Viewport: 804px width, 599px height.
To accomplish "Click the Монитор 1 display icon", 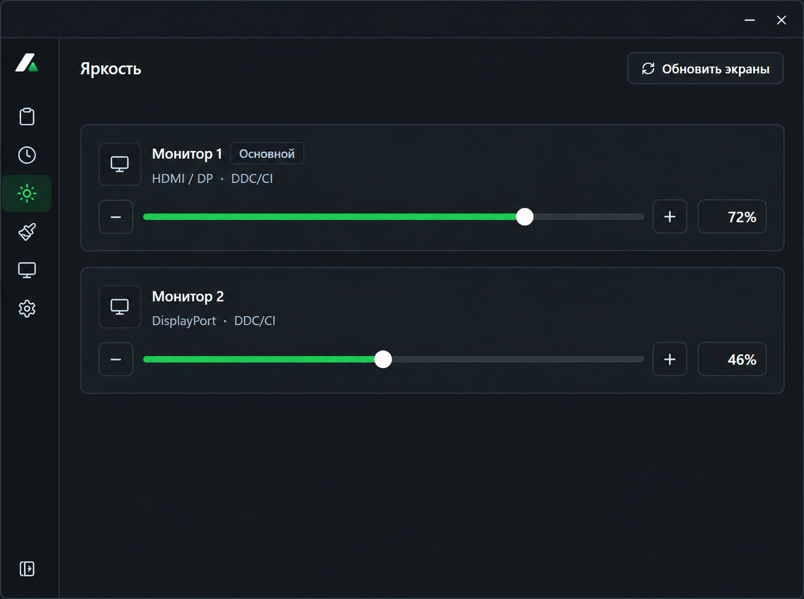I will 120,164.
